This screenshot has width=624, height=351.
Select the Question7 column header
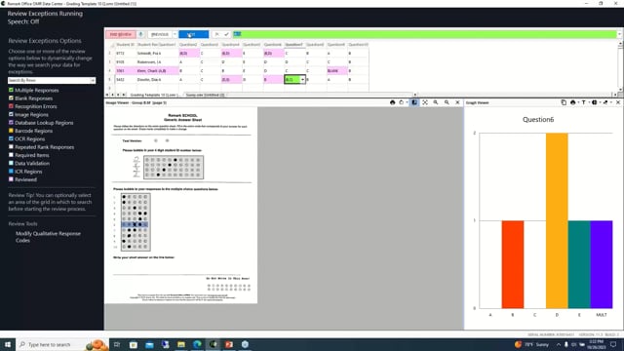[x=294, y=45]
